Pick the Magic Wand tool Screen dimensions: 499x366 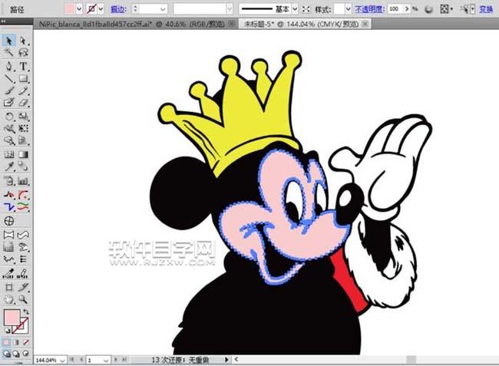[8, 53]
